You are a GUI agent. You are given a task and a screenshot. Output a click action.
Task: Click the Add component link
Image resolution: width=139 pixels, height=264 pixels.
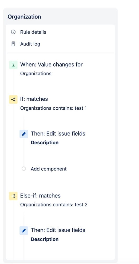pos(49,169)
